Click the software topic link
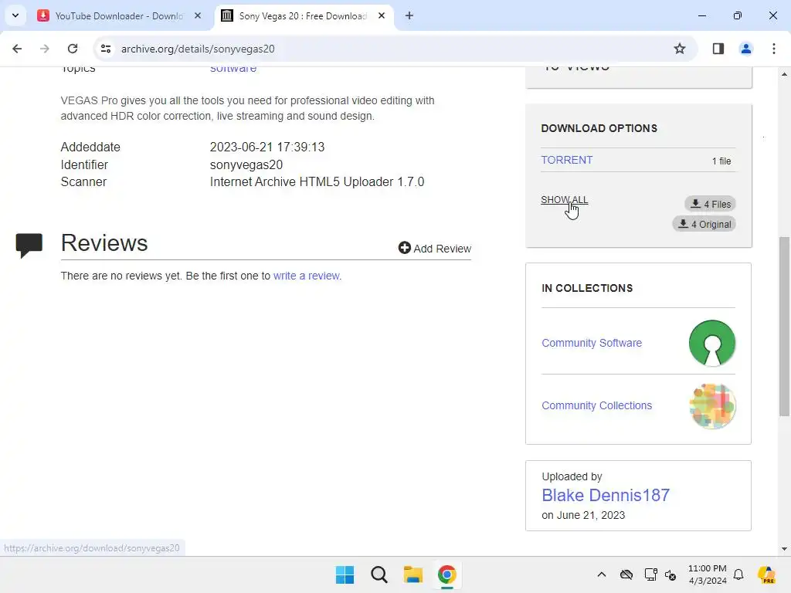The image size is (791, 593). click(x=233, y=69)
